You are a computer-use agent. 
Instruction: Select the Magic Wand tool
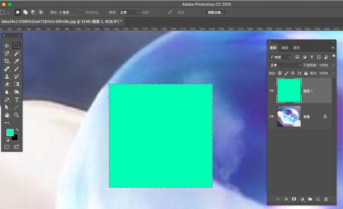[x=17, y=54]
